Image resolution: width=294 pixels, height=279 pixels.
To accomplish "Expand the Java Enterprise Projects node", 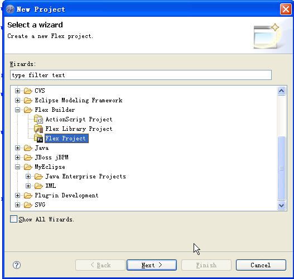I will [28, 177].
